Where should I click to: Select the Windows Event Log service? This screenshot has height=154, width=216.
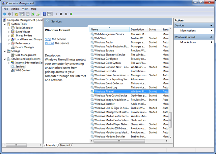[x=129, y=87]
